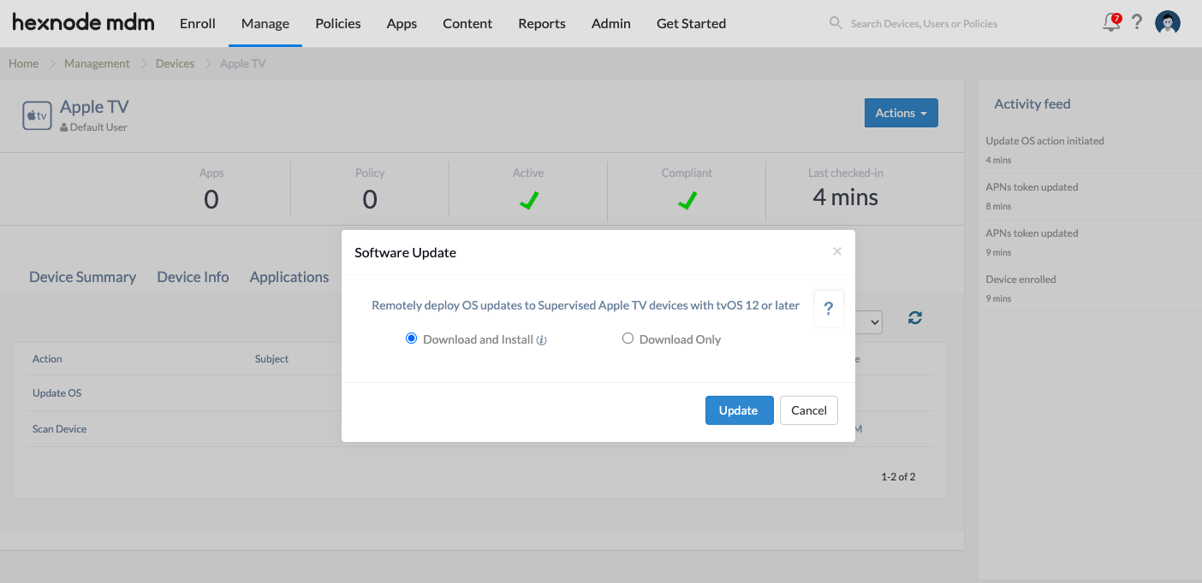Click the Cancel button
This screenshot has height=583, width=1202.
[808, 410]
